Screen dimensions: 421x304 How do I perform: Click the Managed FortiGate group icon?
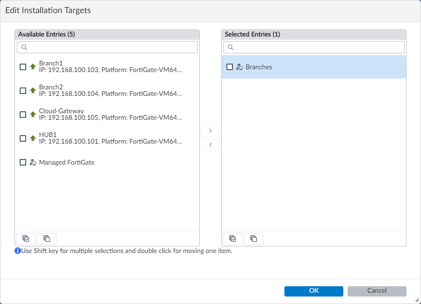33,162
